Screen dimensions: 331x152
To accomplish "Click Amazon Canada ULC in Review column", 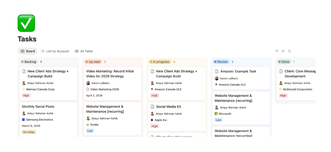I will pos(232,85).
